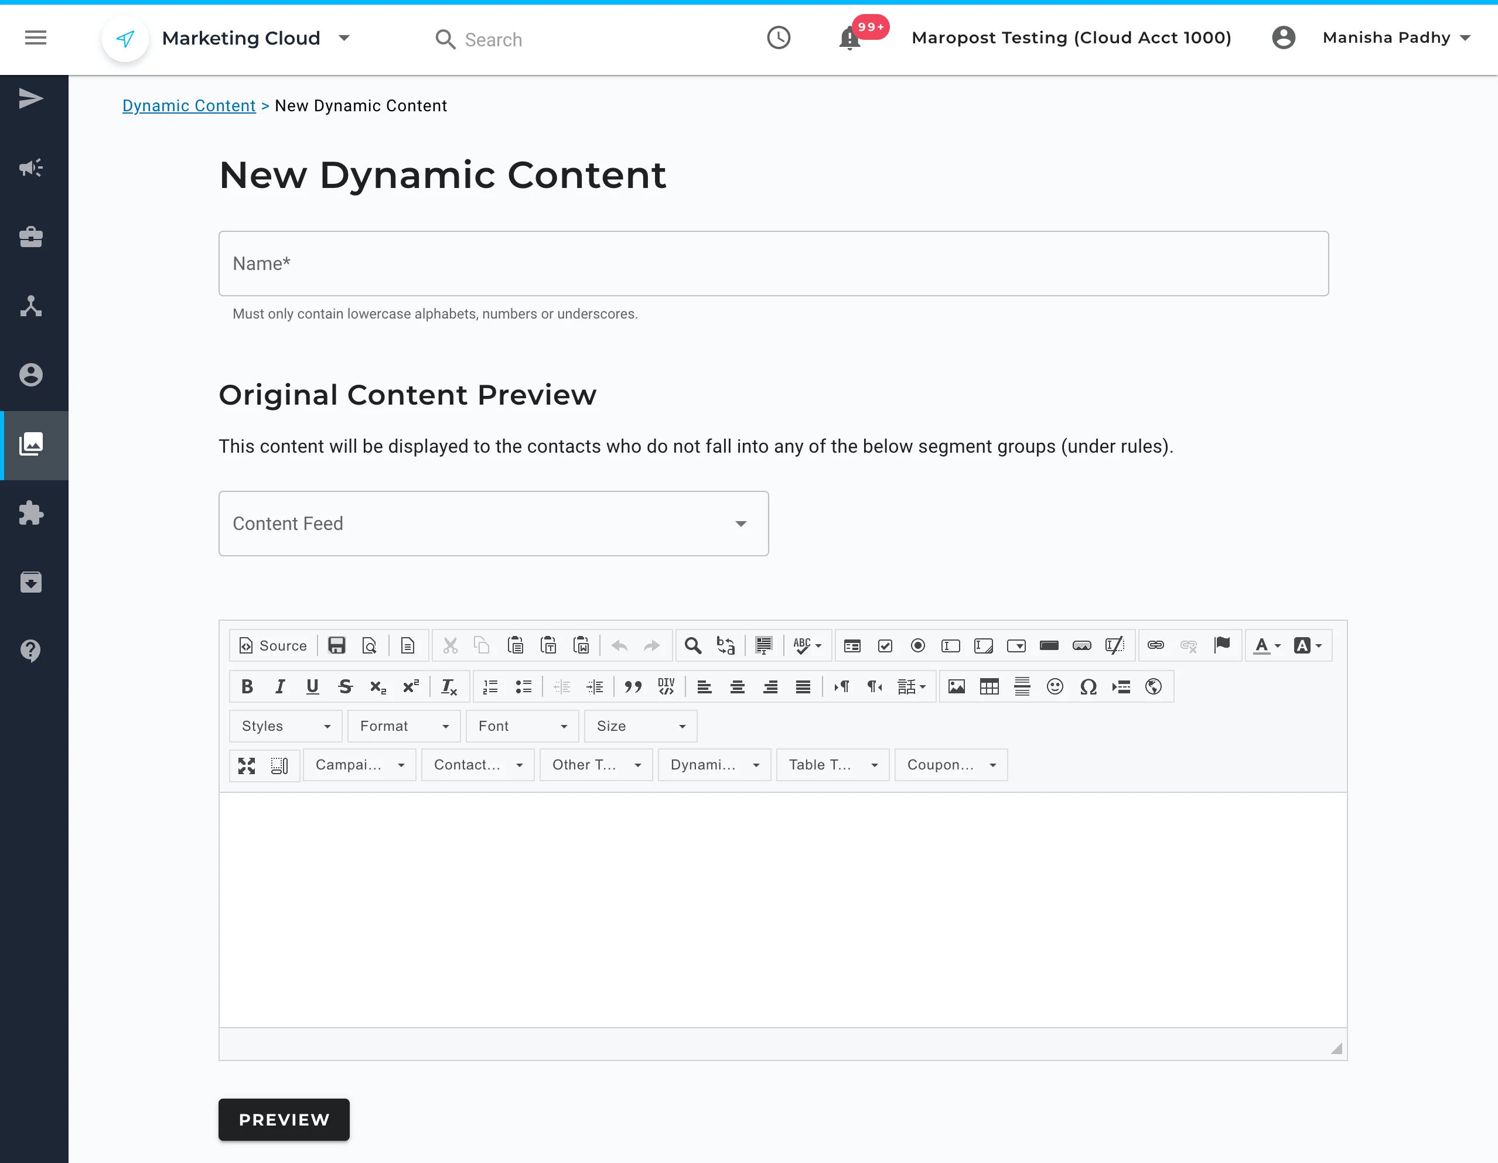
Task: Toggle Italic formatting
Action: (x=280, y=686)
